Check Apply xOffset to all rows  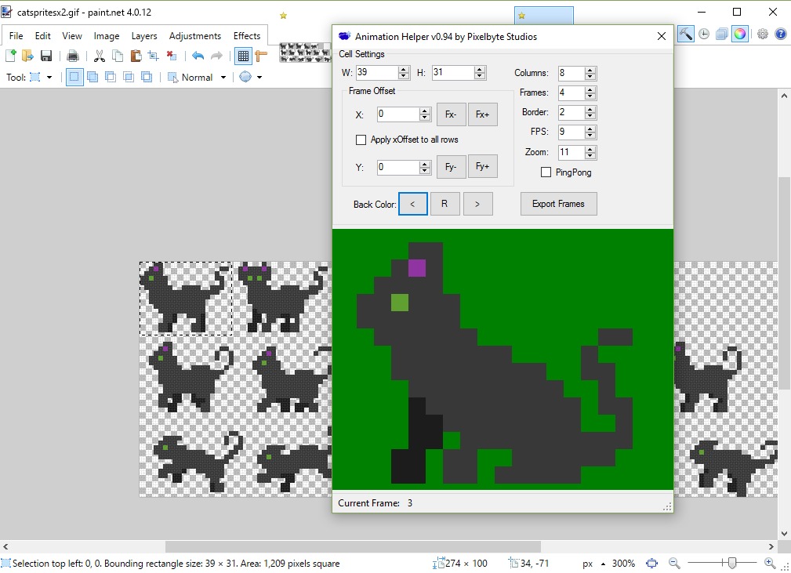click(361, 140)
